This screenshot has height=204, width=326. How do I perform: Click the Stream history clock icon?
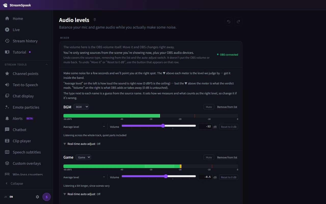(7, 41)
